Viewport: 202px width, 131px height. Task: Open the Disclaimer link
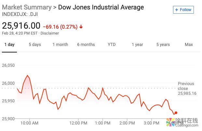(50, 33)
